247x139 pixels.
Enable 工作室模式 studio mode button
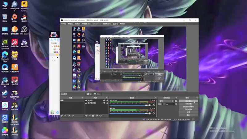pos(188,109)
